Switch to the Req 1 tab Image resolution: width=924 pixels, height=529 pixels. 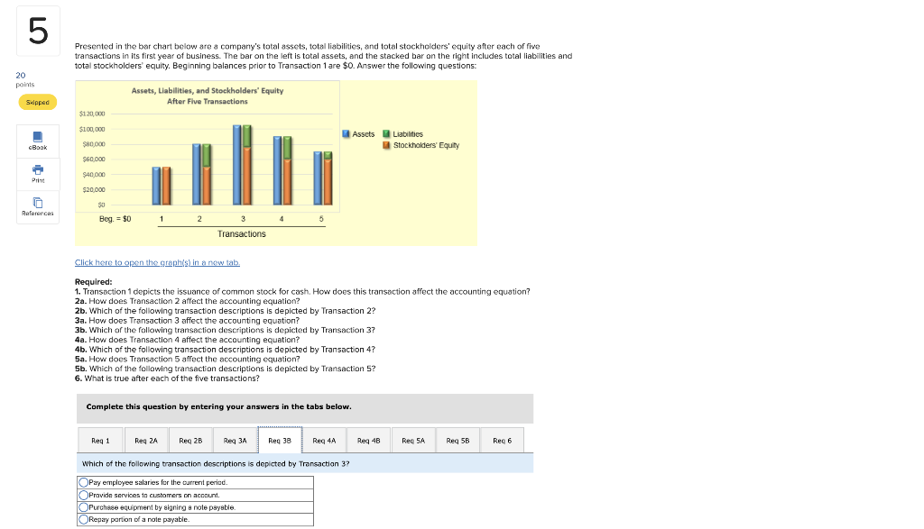(x=99, y=440)
